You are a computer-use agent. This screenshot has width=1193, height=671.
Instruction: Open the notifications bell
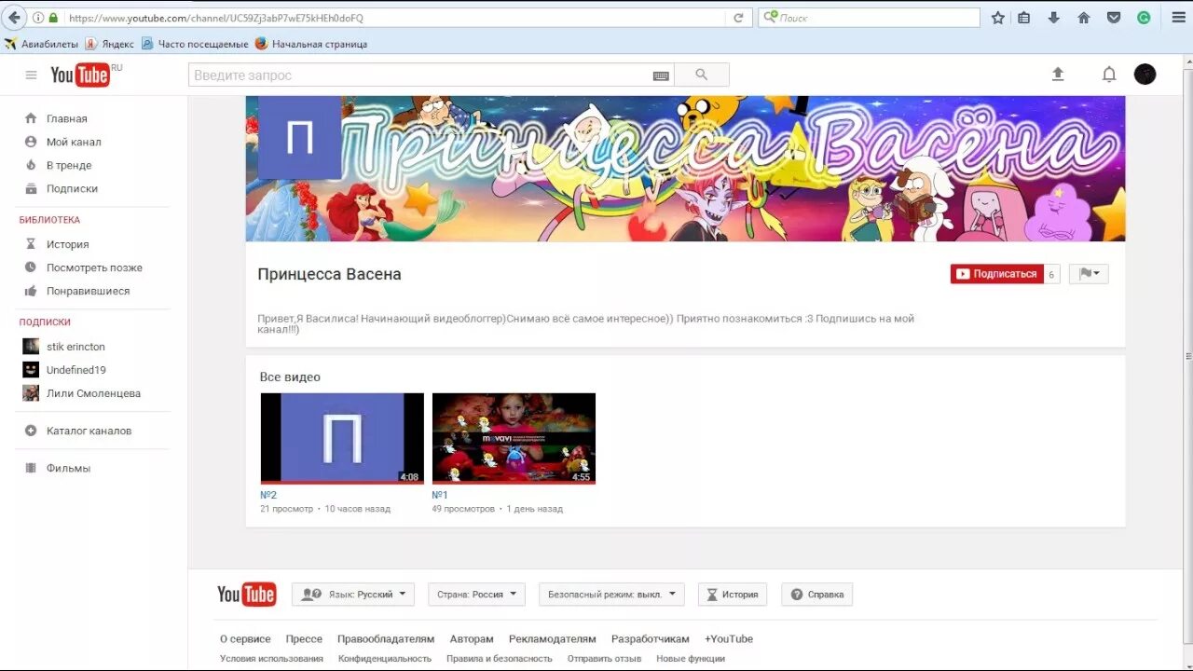click(1109, 75)
